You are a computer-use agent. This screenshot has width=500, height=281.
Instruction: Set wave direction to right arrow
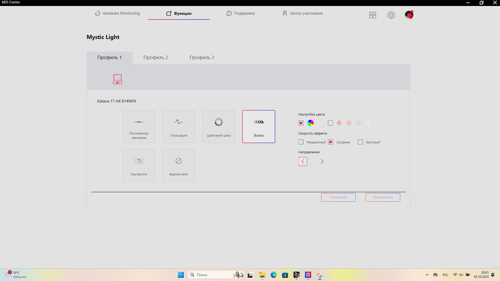(x=322, y=161)
